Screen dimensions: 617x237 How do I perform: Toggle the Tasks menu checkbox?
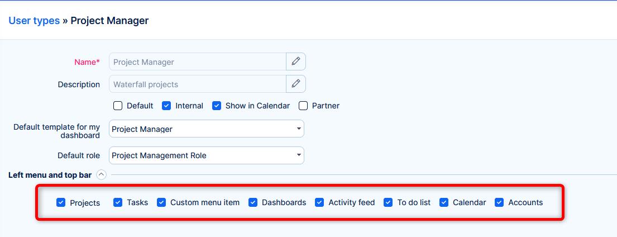tap(118, 202)
